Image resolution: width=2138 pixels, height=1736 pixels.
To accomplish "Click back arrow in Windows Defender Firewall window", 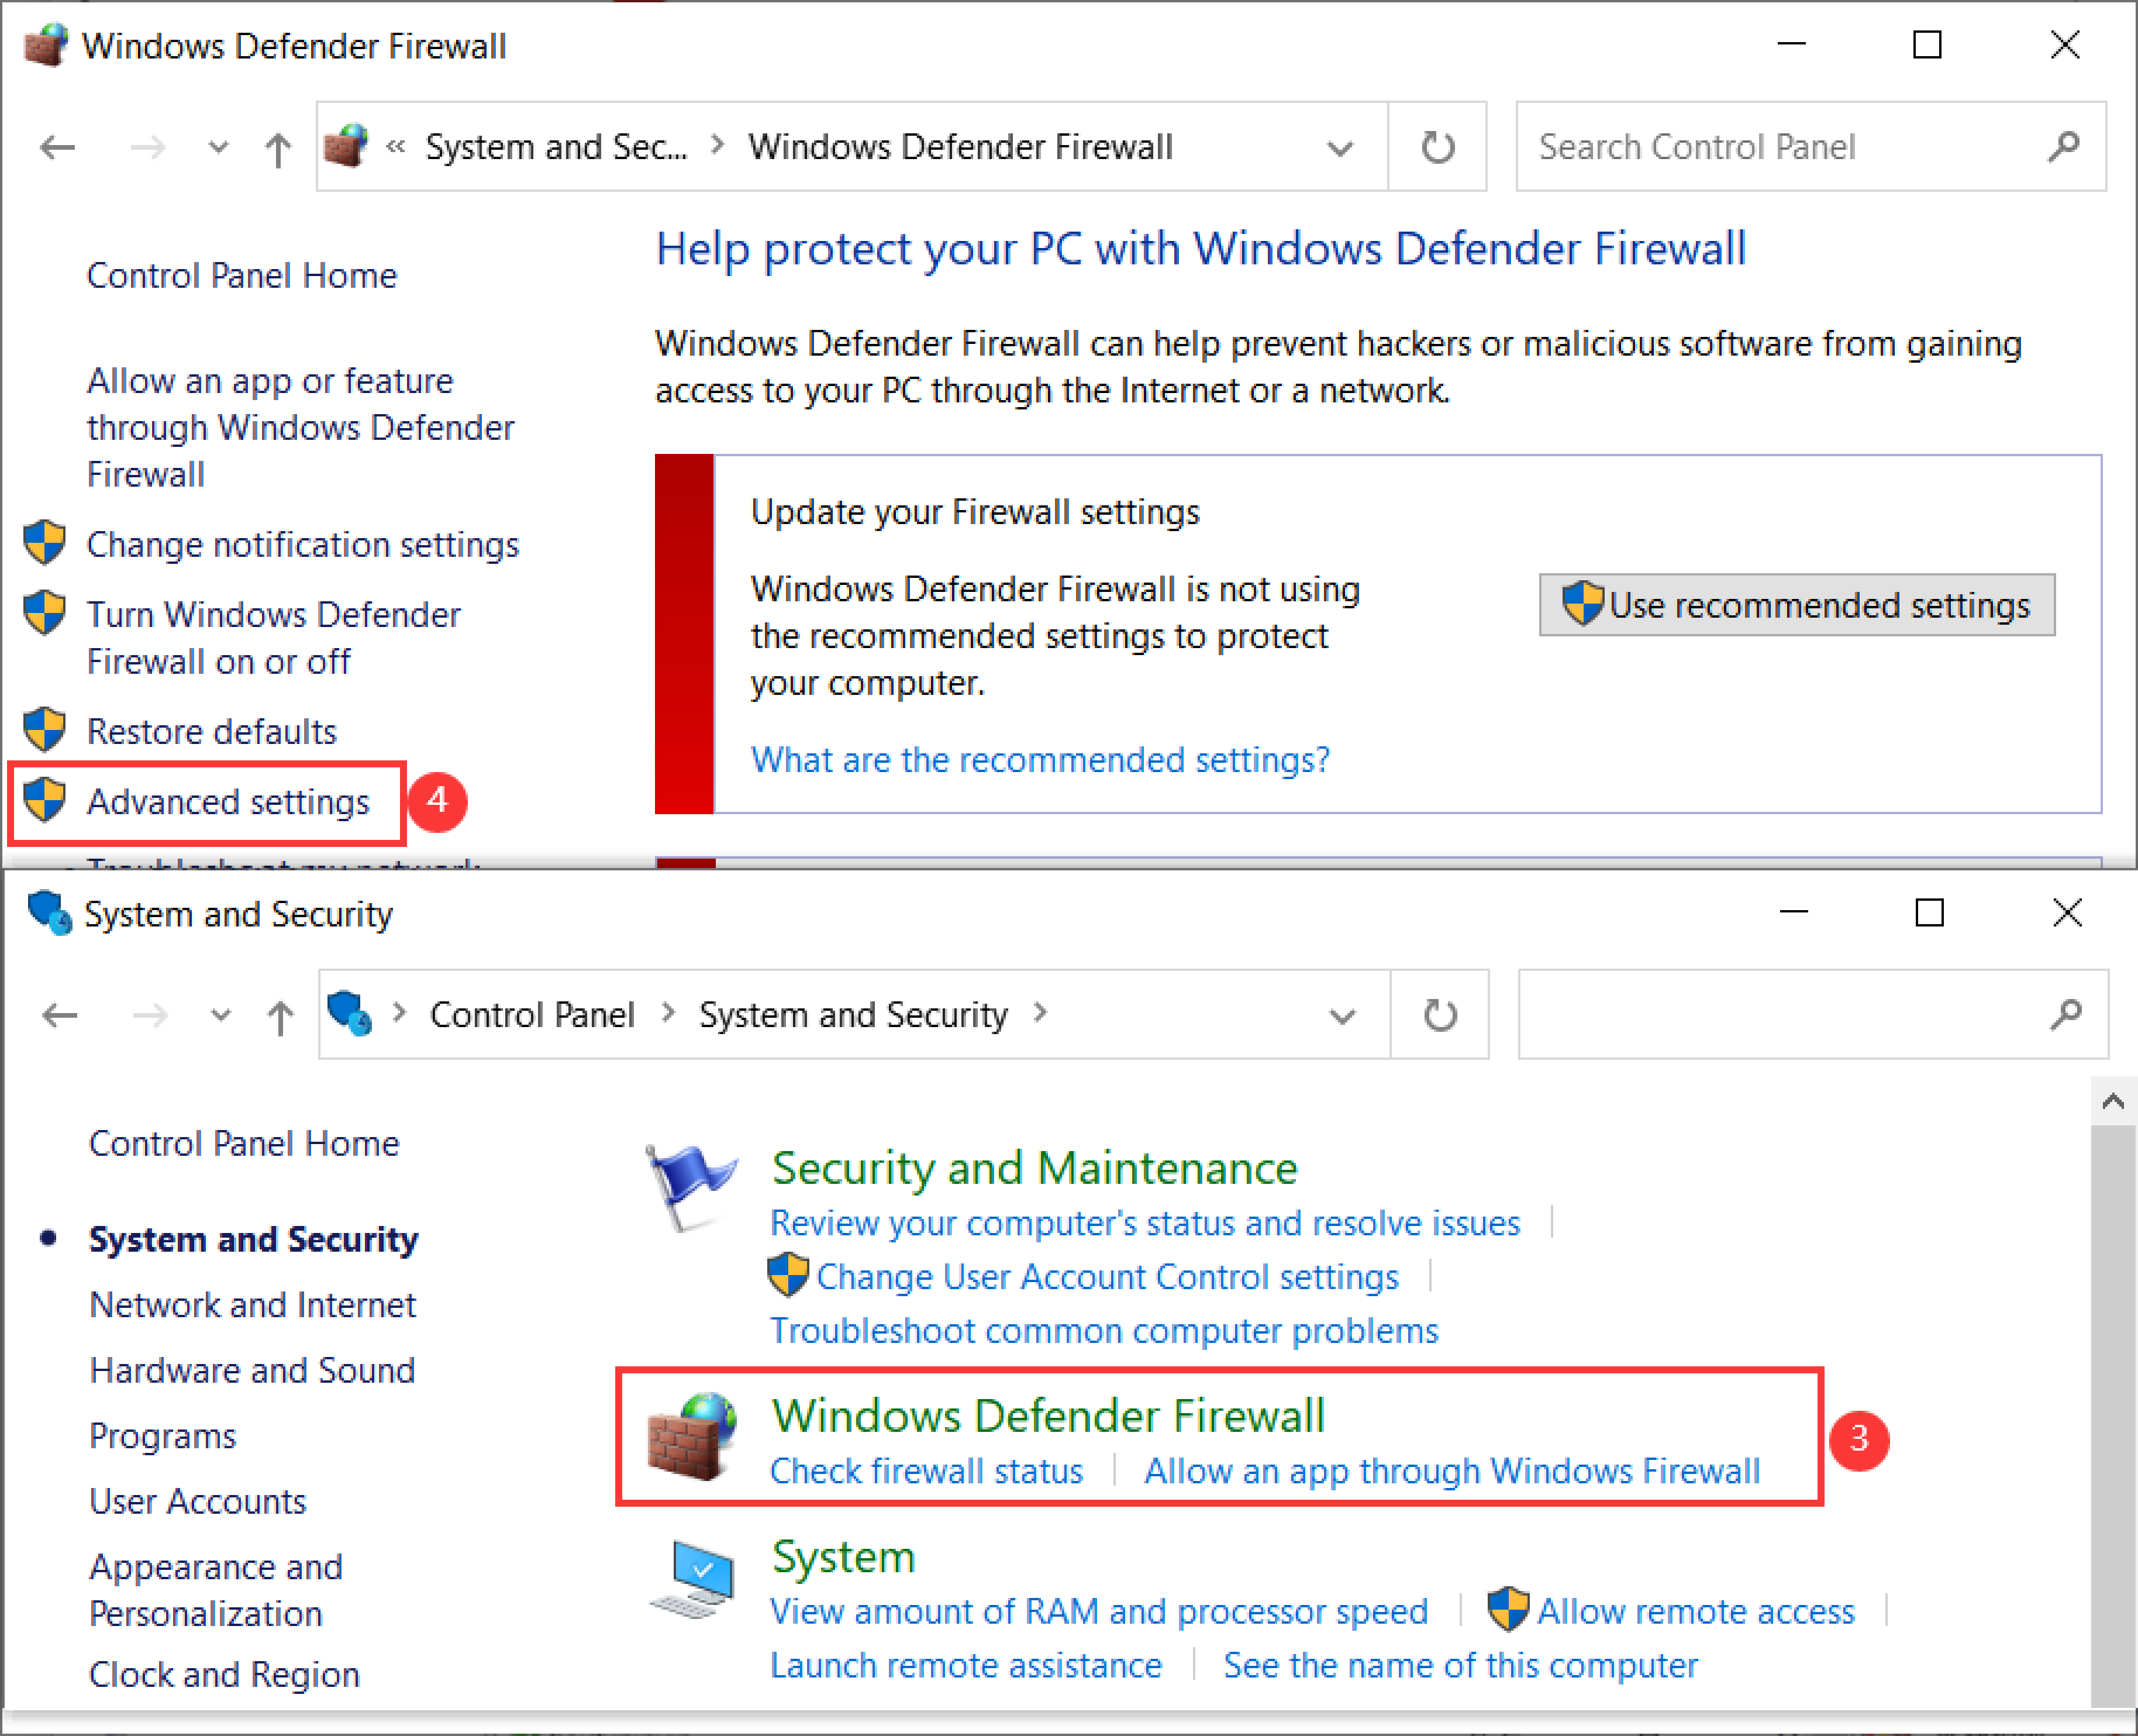I will pyautogui.click(x=58, y=148).
